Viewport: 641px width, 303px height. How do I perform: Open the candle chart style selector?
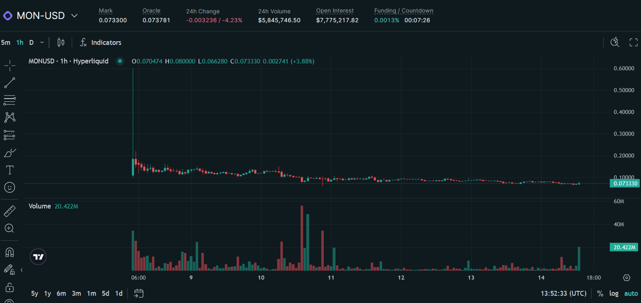[61, 42]
